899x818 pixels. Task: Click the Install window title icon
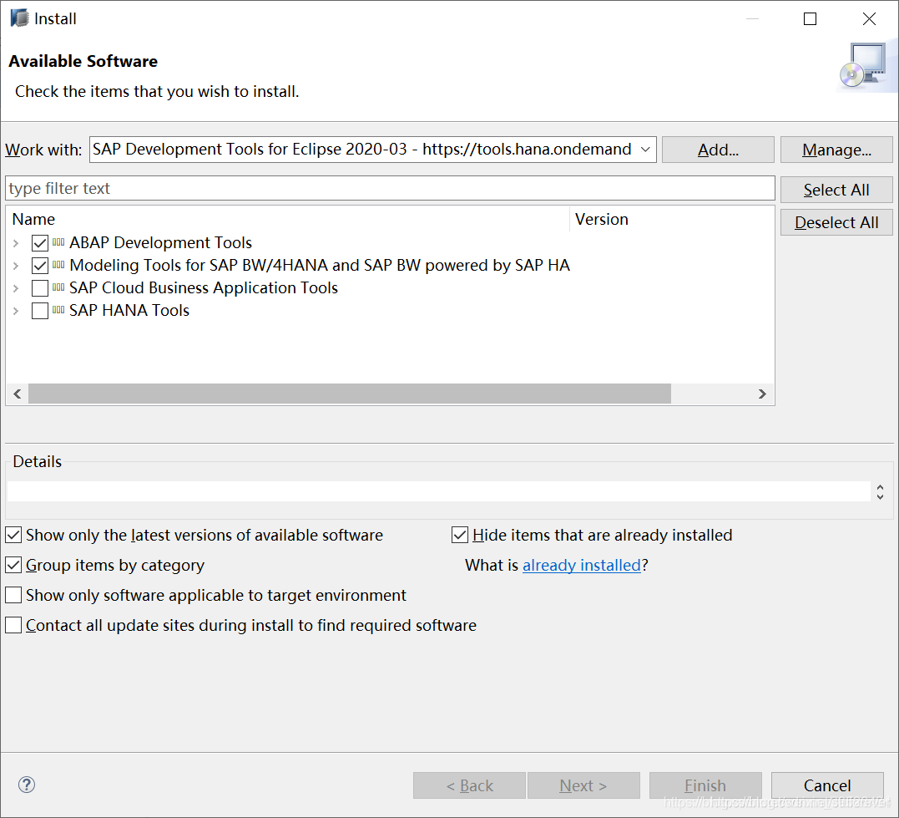click(x=19, y=18)
